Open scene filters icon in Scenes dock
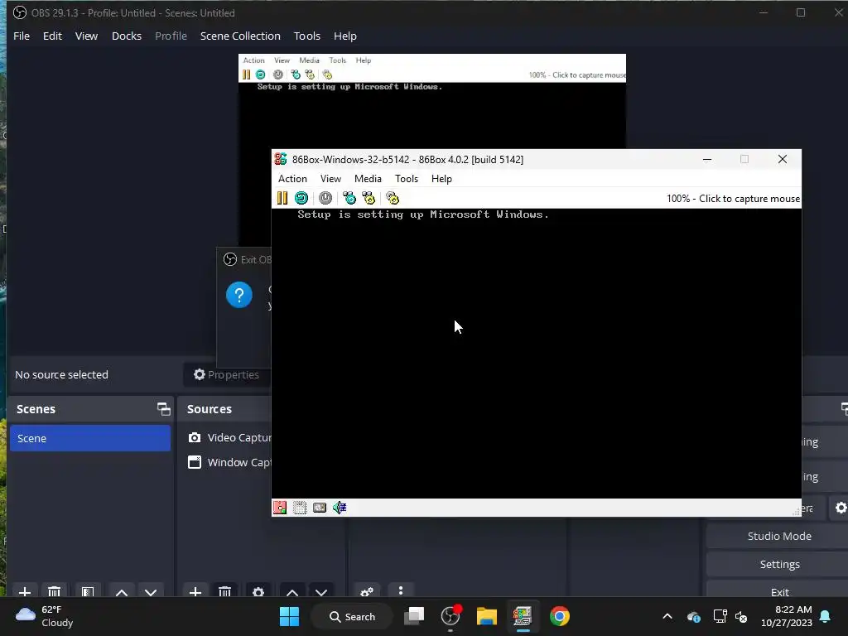This screenshot has height=636, width=848. click(x=88, y=591)
